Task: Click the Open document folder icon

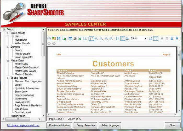Action: pos(54,39)
